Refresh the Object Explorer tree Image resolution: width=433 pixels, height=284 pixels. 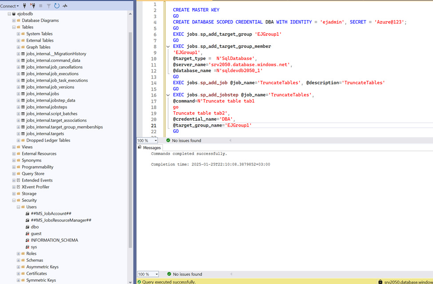[56, 5]
